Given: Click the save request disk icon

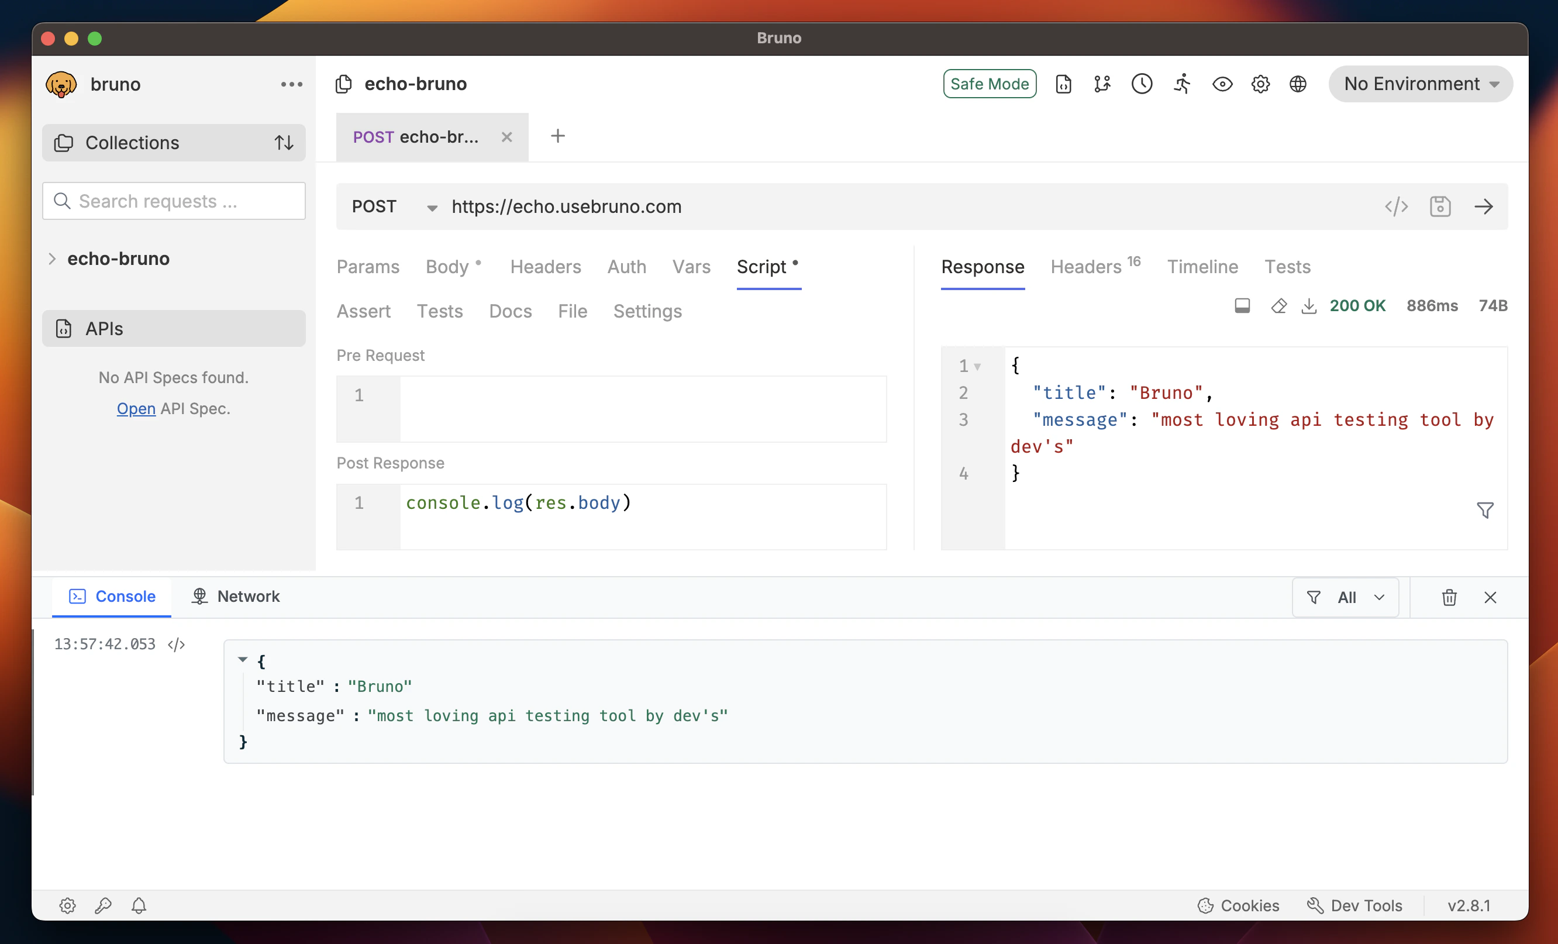Looking at the screenshot, I should coord(1440,207).
